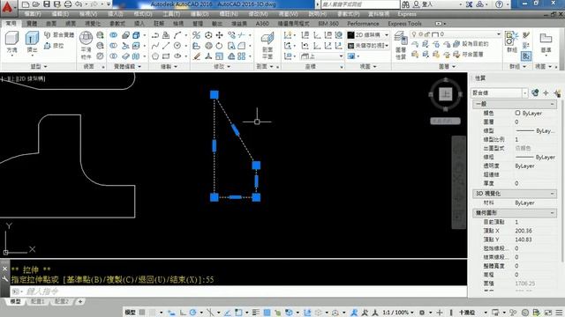
Task: Select the Polygon tool in the Draw panel
Action: [155, 56]
